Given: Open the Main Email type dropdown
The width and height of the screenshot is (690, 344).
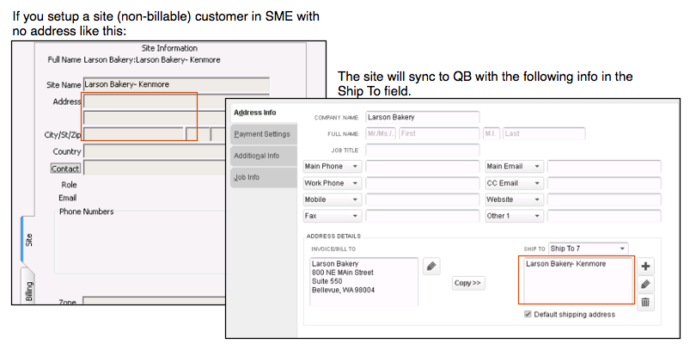Looking at the screenshot, I should (513, 167).
